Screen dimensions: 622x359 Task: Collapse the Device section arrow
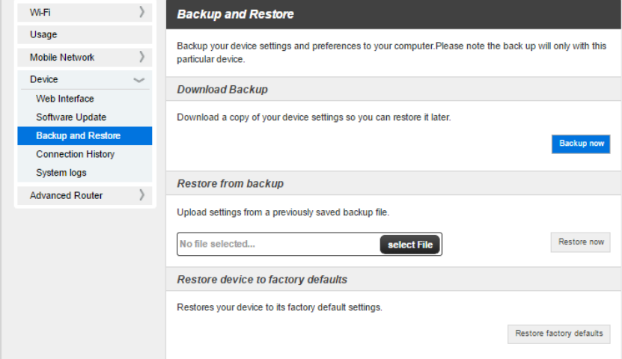coord(139,79)
